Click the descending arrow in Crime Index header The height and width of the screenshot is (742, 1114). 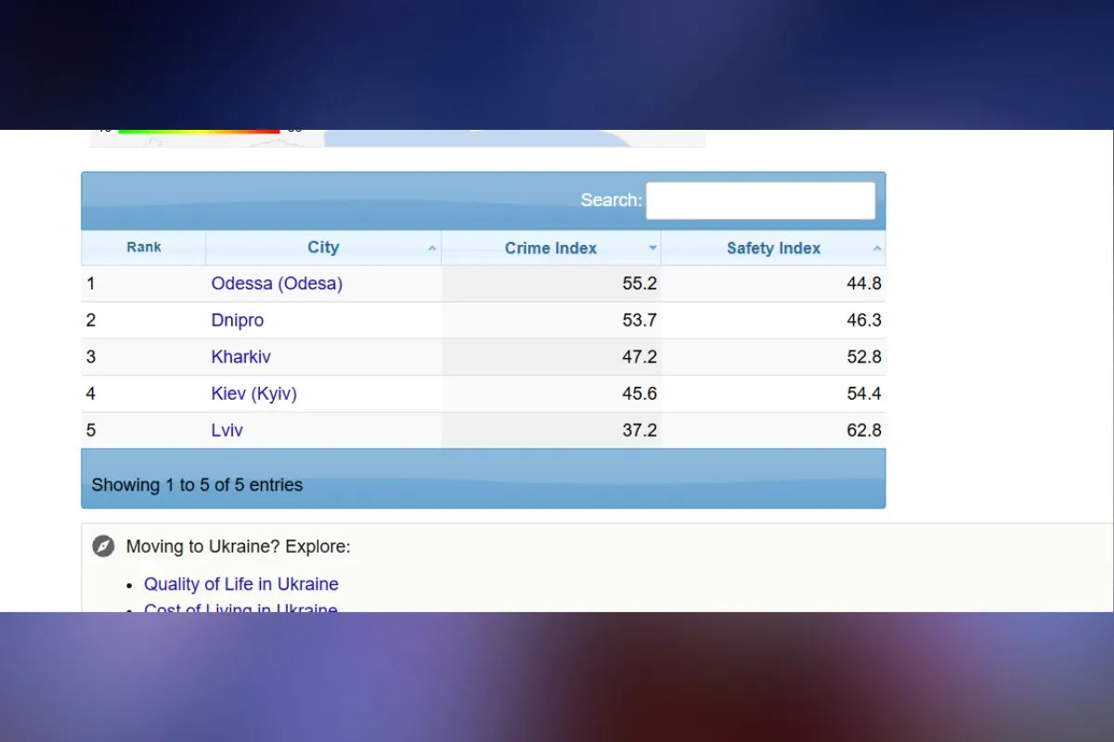tap(652, 249)
